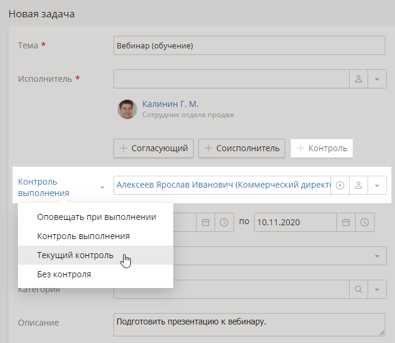The width and height of the screenshot is (395, 343).
Task: Click the person icon in the controller field
Action: [x=359, y=185]
